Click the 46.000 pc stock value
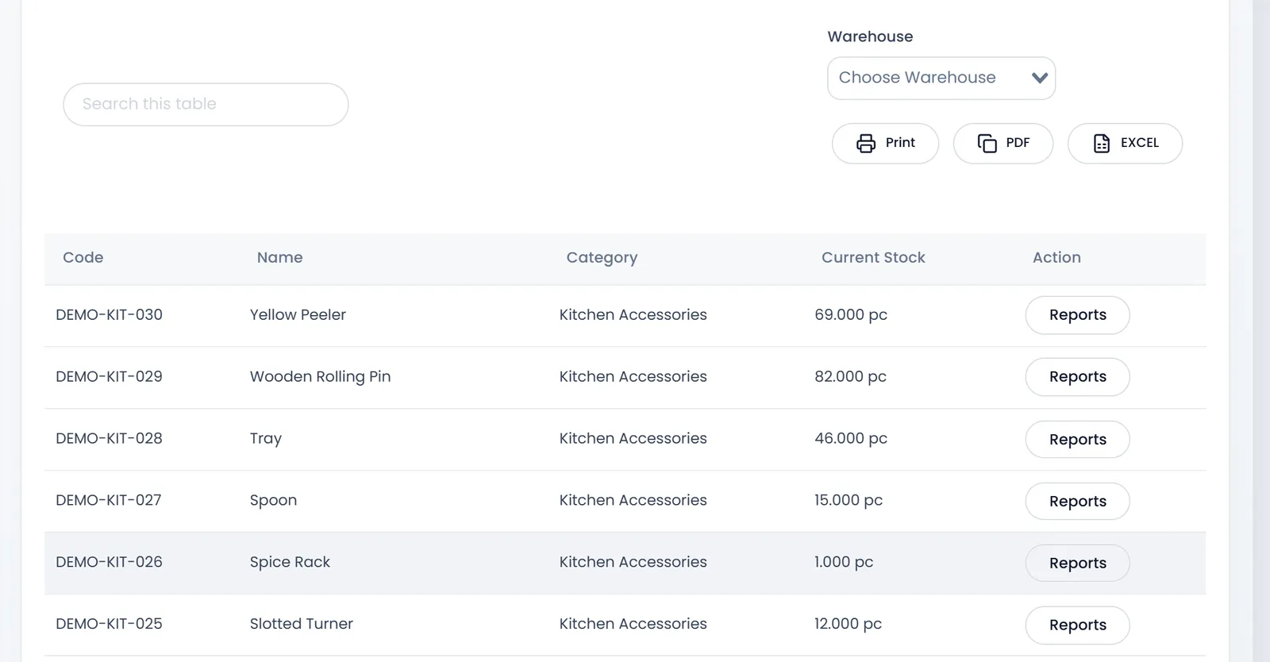The height and width of the screenshot is (662, 1270). 851,438
